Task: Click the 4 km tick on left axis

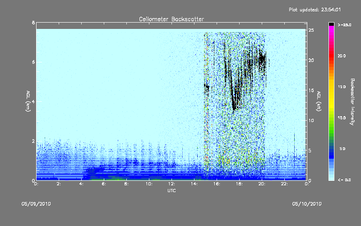Action: tap(33, 101)
